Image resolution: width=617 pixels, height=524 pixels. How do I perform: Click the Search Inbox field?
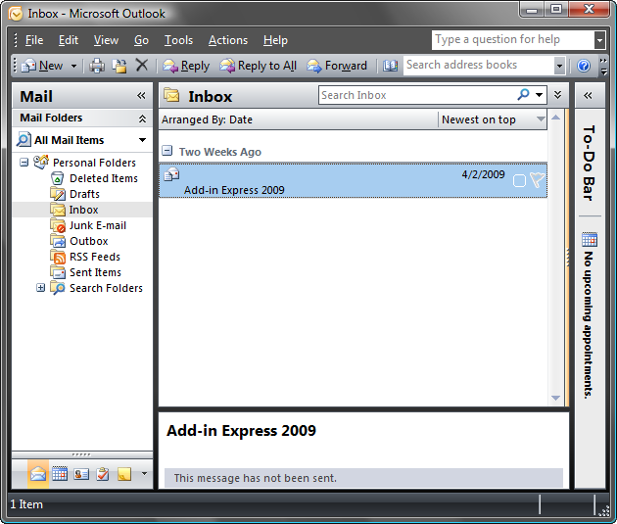417,95
